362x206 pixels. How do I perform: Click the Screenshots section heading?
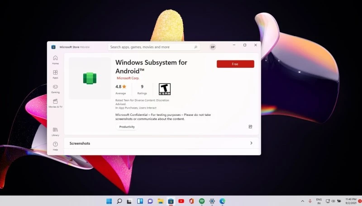[x=80, y=143]
